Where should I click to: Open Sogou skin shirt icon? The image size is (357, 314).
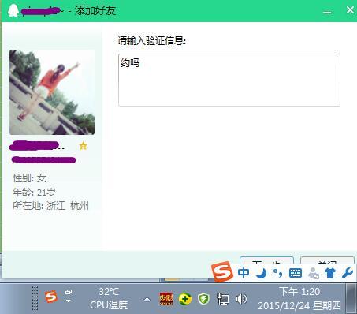pyautogui.click(x=330, y=273)
